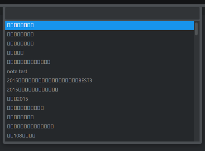Select the entry just above the six-box entry
This screenshot has height=151, width=205.
point(99,44)
